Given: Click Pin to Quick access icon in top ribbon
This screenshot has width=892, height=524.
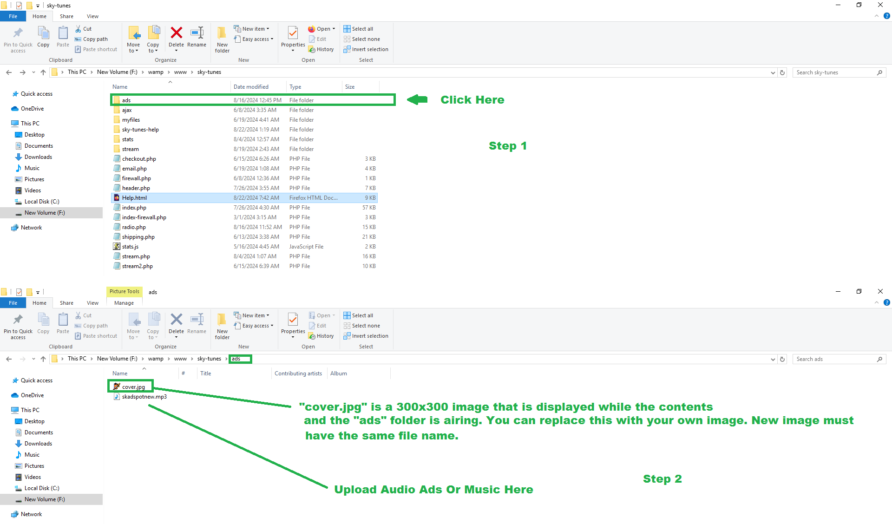Looking at the screenshot, I should pos(18,33).
